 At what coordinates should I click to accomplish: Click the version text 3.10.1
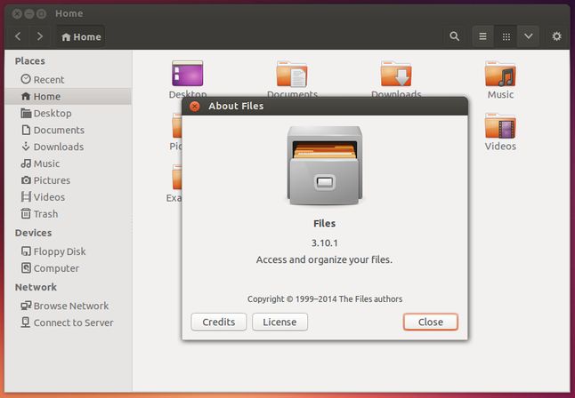(325, 243)
